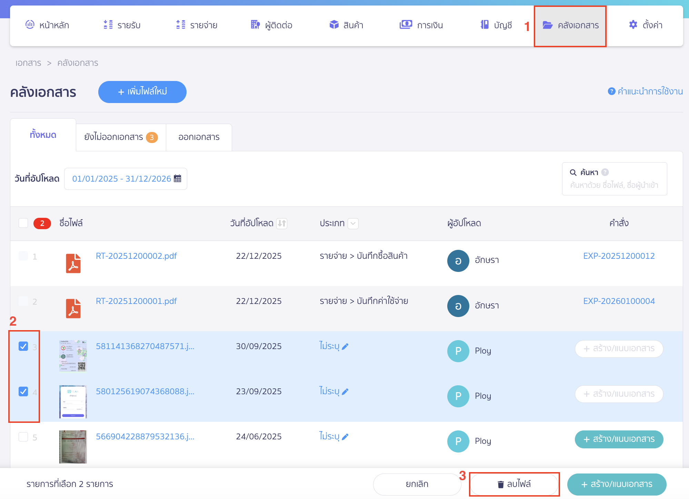Click the PDF icon of RT-20251200002.pdf
Viewport: 689px width, 499px height.
(x=73, y=263)
